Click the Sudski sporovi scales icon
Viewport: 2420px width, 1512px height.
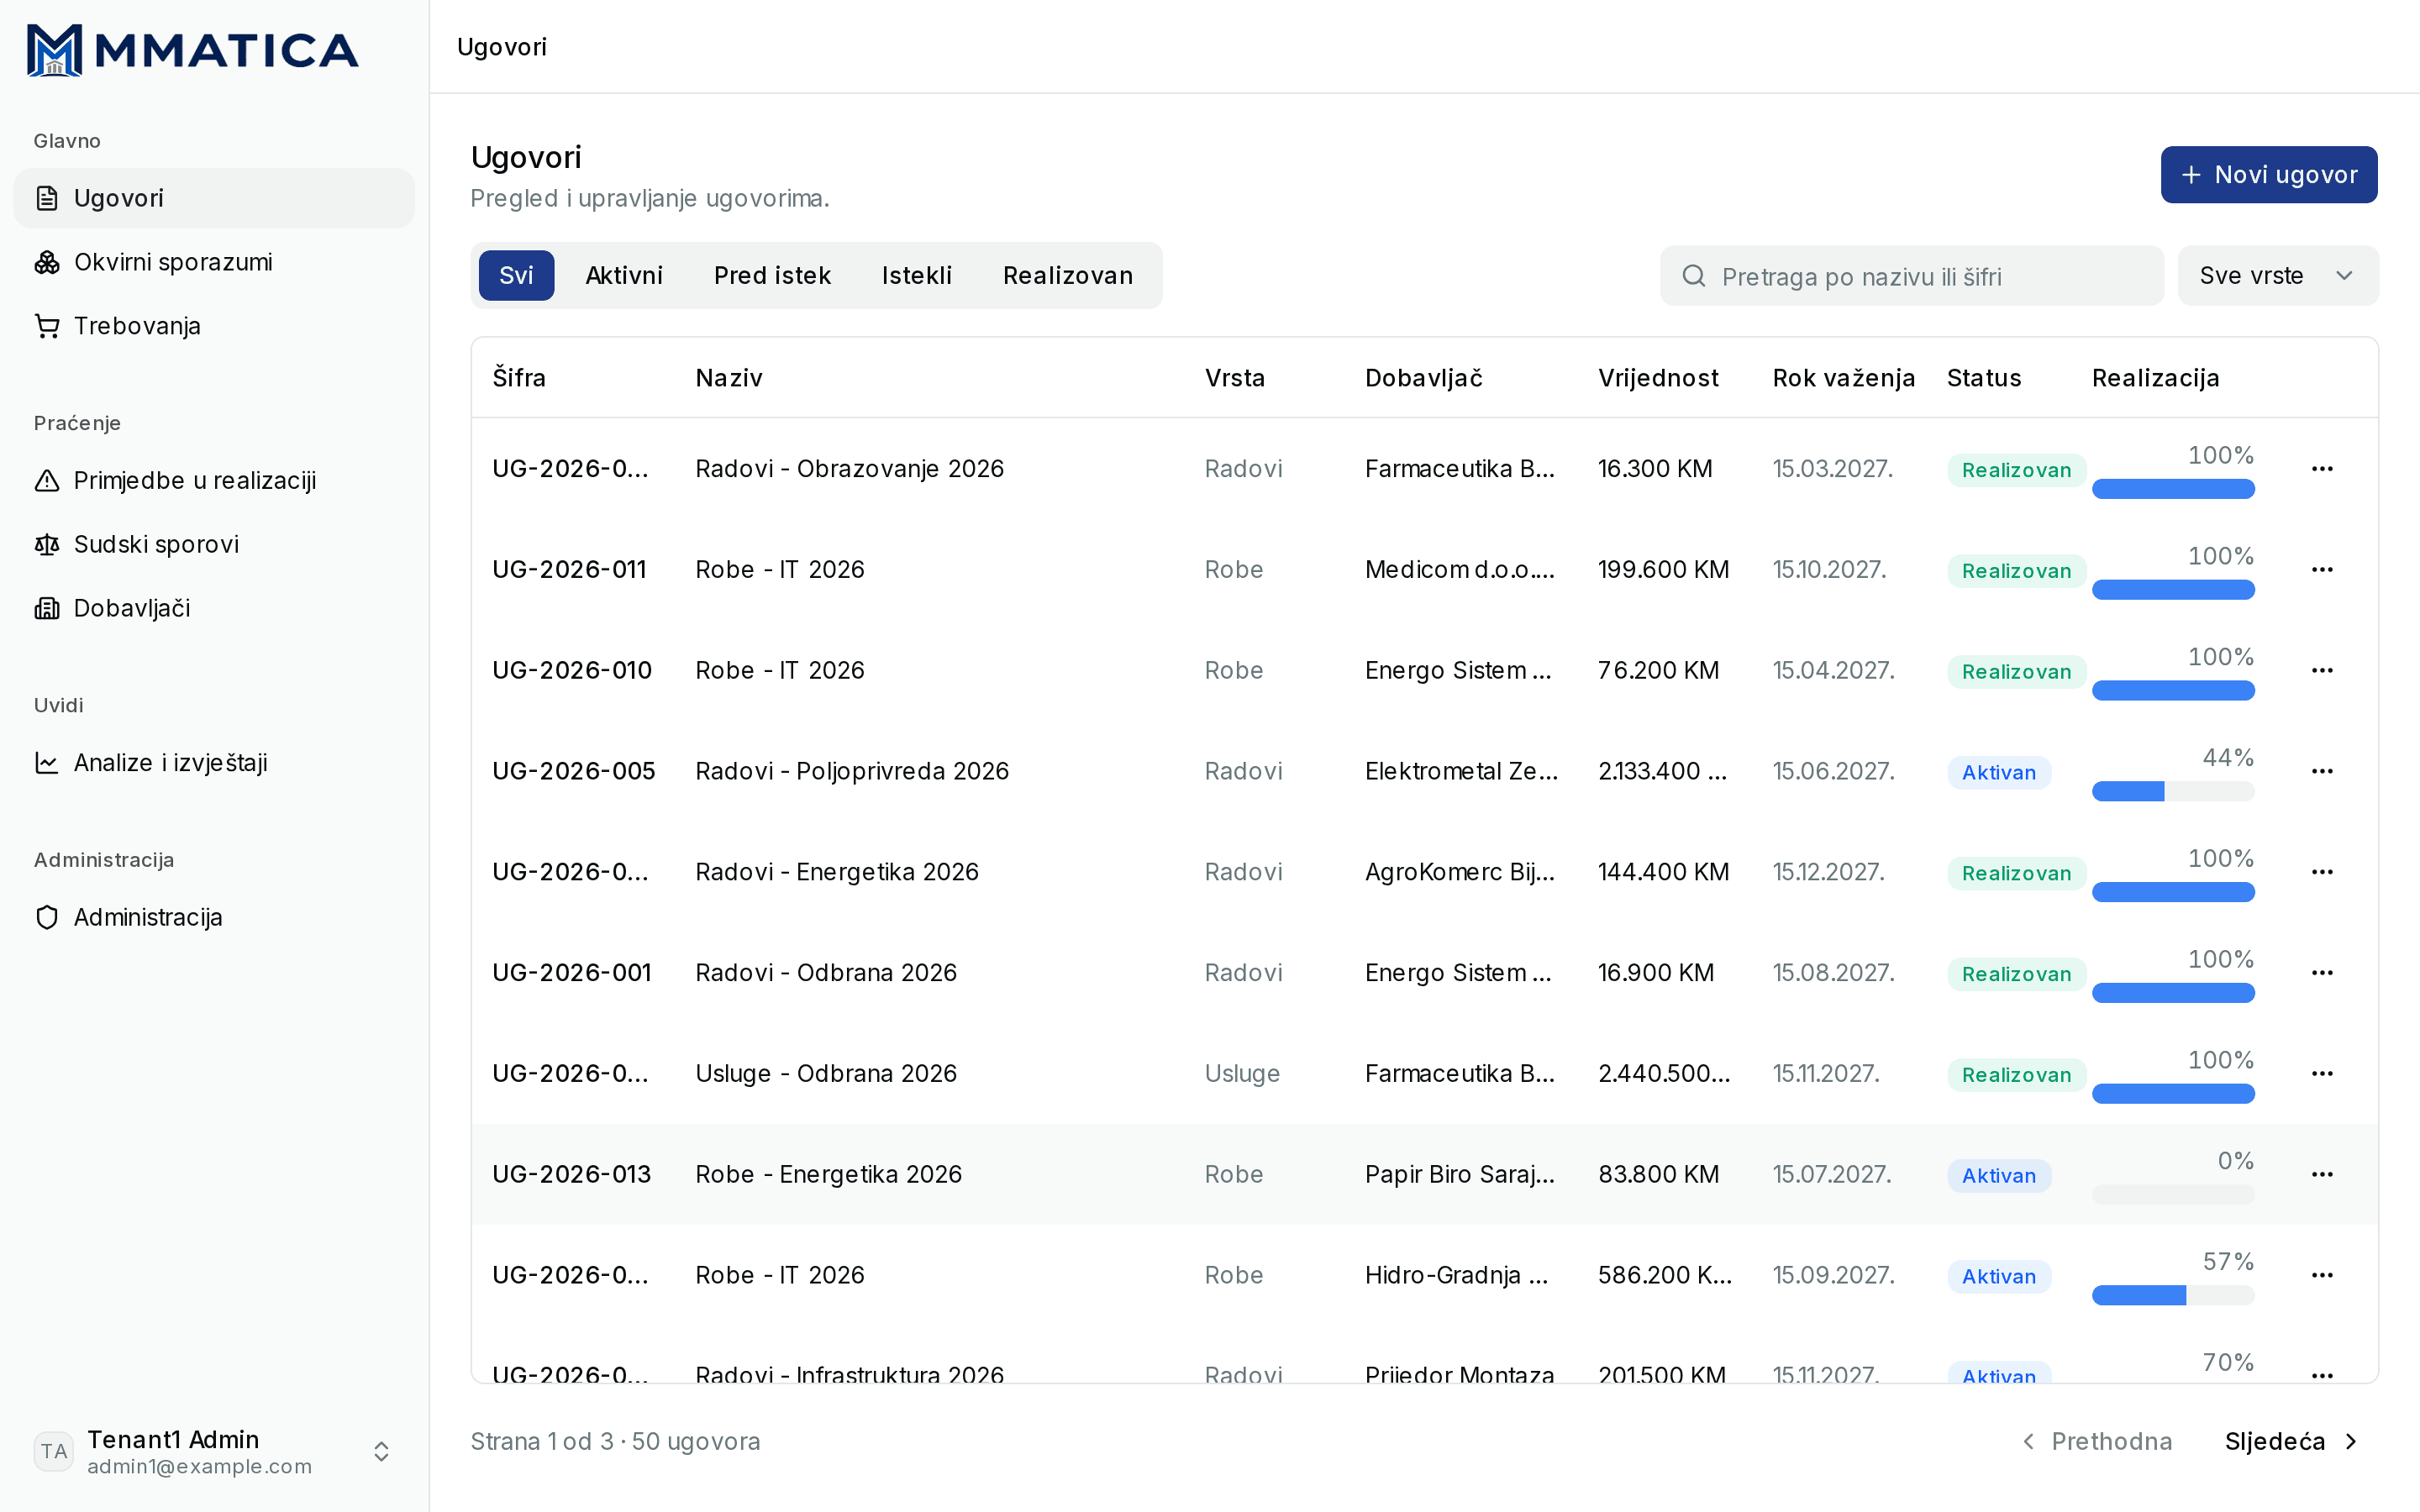tap(47, 544)
